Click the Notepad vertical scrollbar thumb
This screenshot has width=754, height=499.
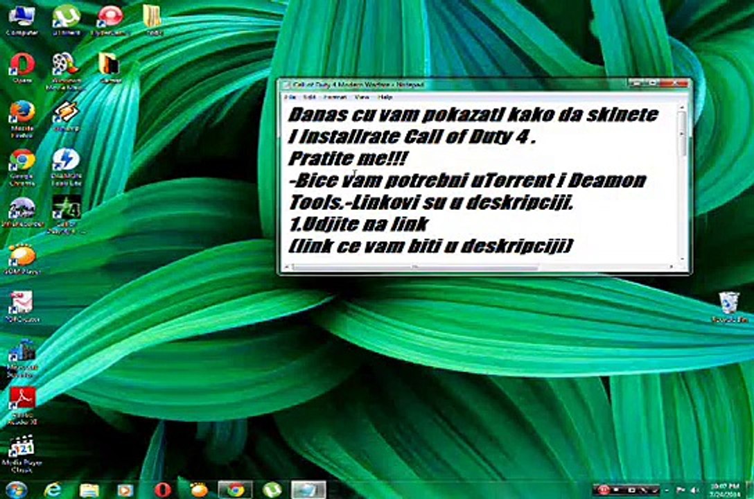683,134
